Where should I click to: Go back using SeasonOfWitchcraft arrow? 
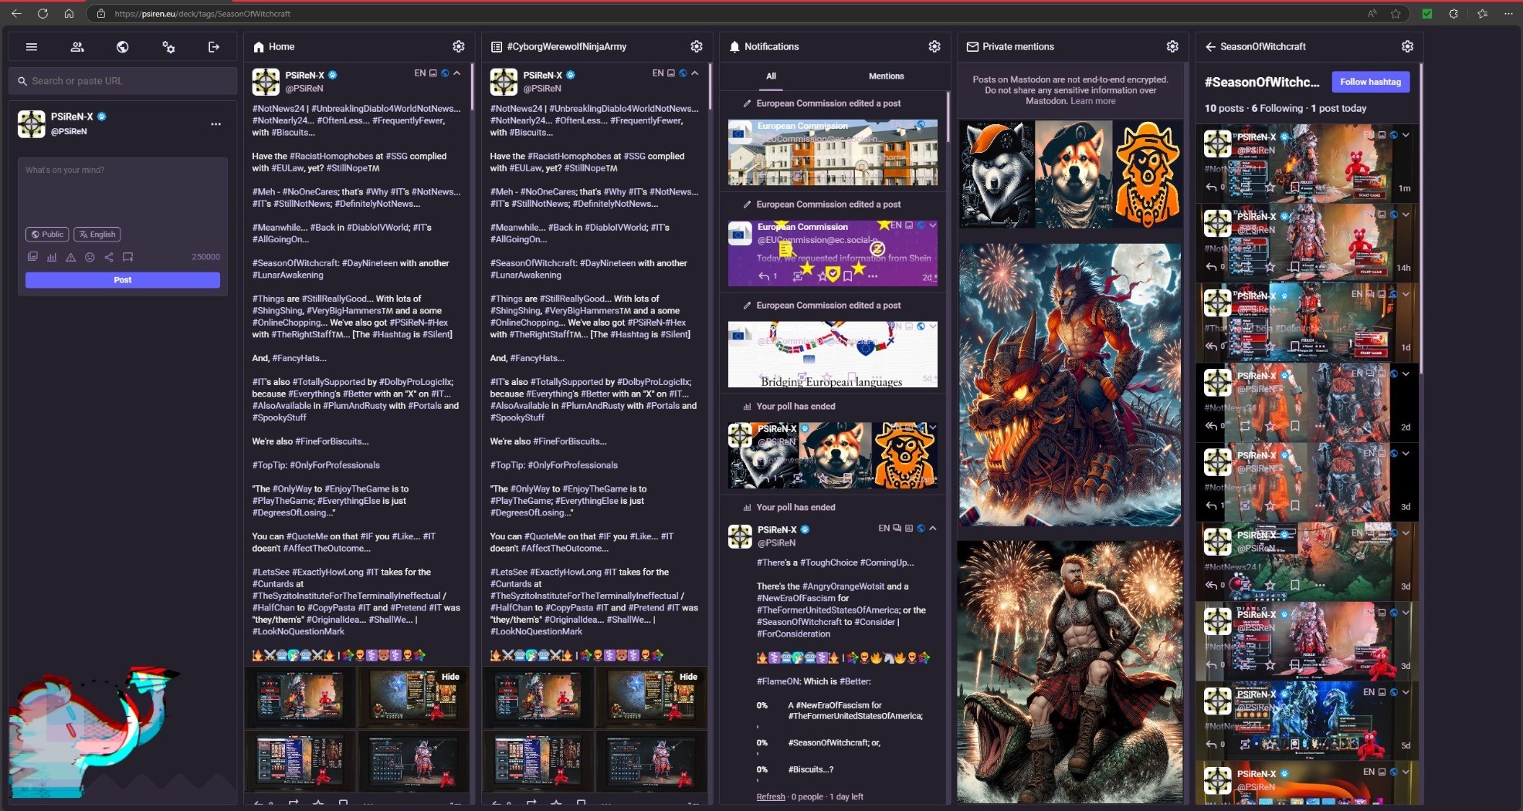tap(1210, 46)
